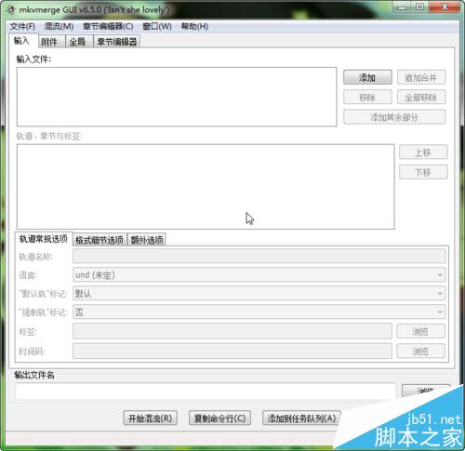The width and height of the screenshot is (465, 451).
Task: Click the 添加其余部分 button
Action: [394, 117]
